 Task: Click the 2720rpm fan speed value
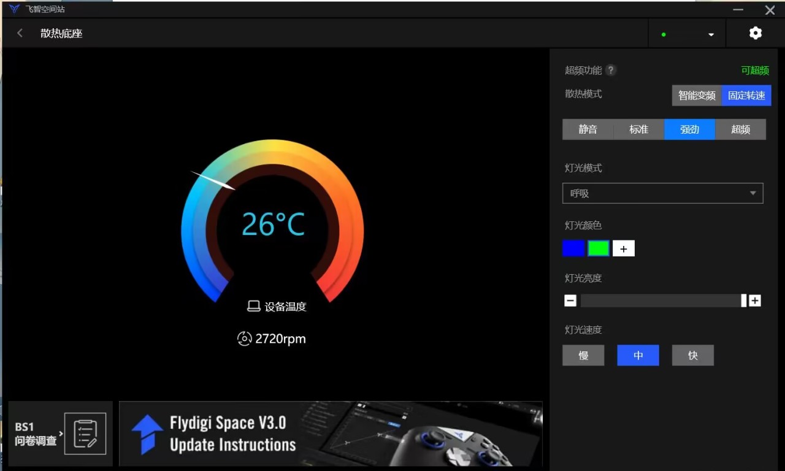point(280,339)
